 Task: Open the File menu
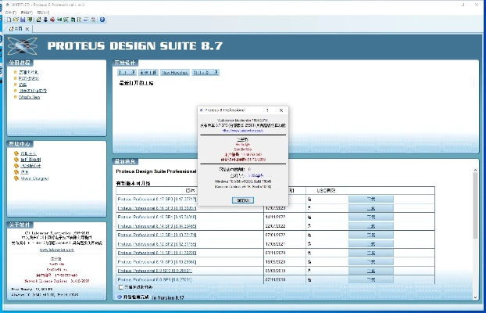pos(8,13)
